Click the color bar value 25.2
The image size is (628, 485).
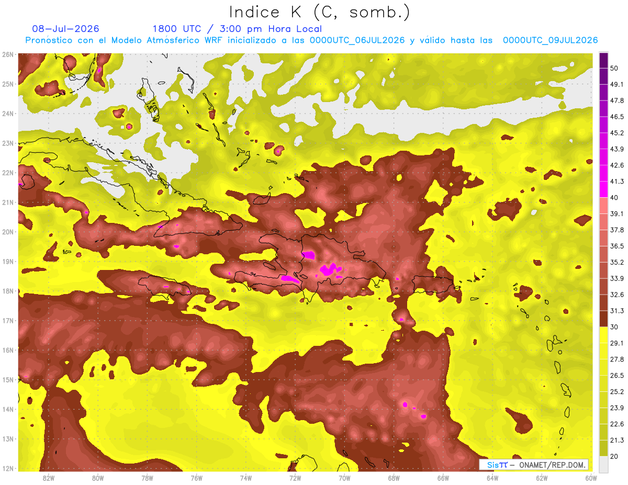616,392
